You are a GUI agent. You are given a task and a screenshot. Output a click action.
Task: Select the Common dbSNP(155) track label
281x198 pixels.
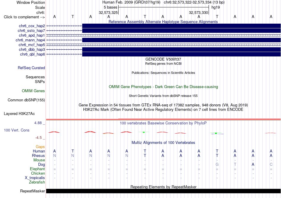click(26, 100)
